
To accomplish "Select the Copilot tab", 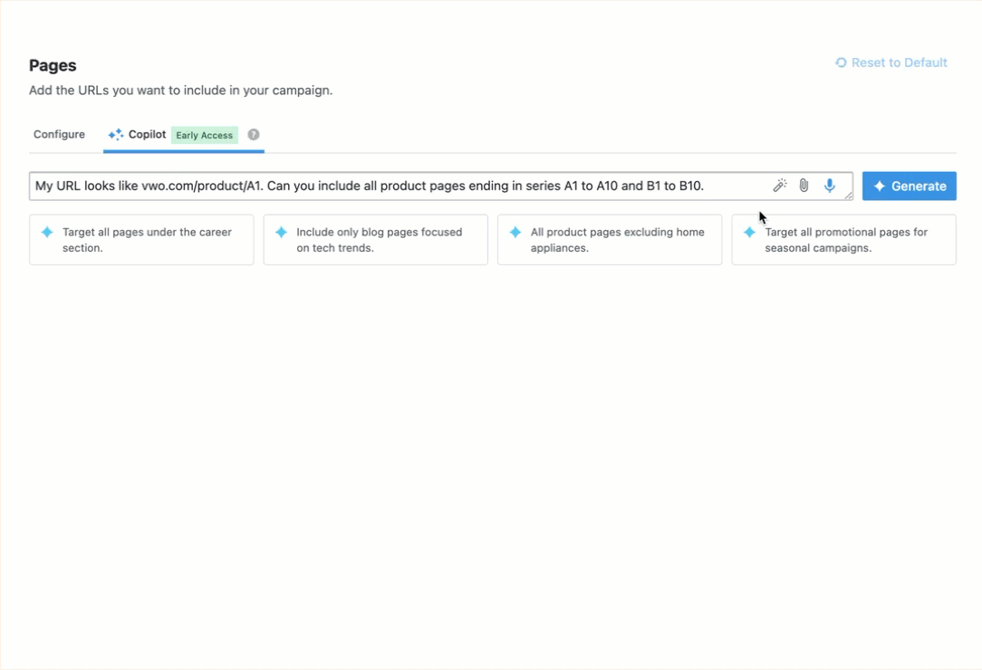I will point(184,135).
